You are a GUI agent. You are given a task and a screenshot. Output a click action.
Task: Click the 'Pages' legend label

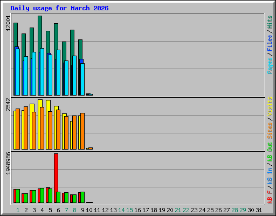[270, 66]
